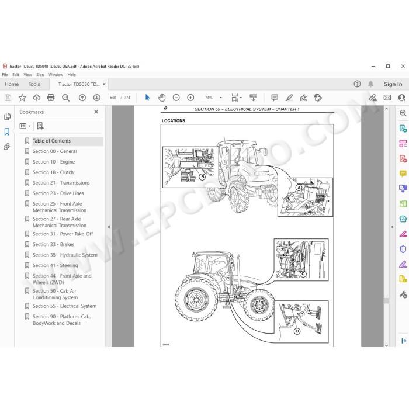Open the Help menu
The image size is (409, 409).
pos(71,75)
